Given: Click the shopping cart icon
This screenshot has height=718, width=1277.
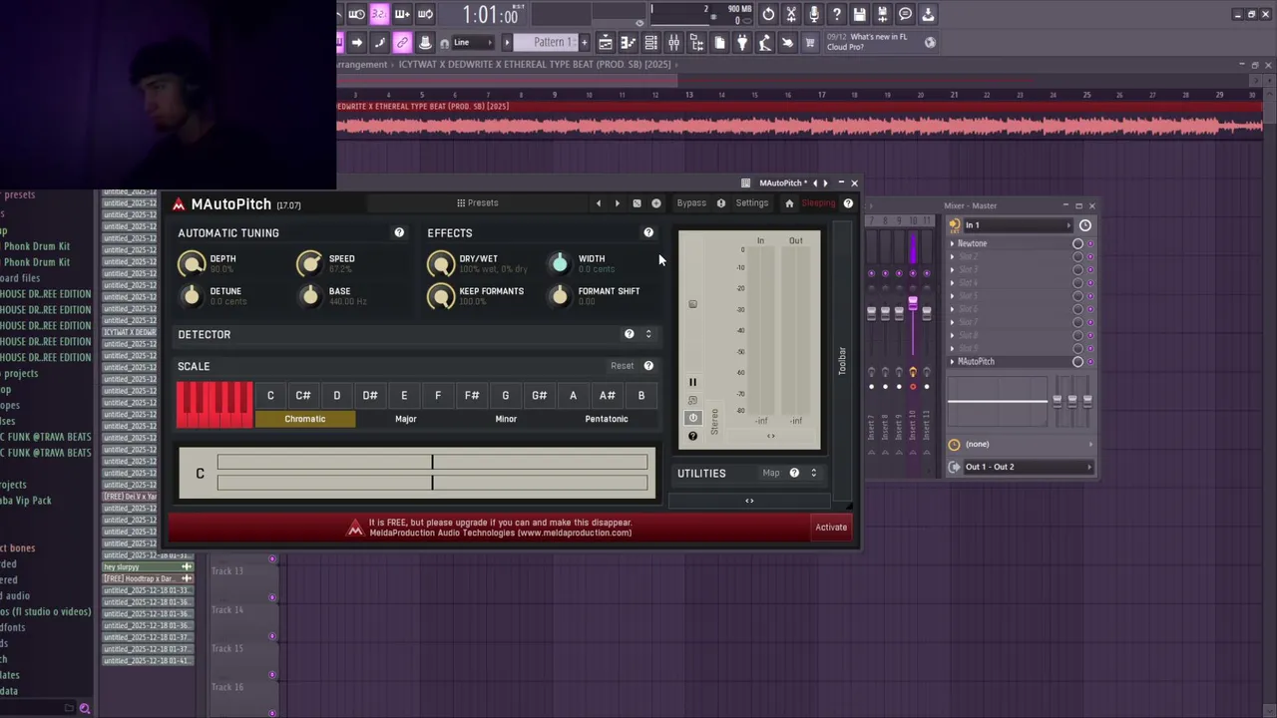Looking at the screenshot, I should pyautogui.click(x=809, y=43).
